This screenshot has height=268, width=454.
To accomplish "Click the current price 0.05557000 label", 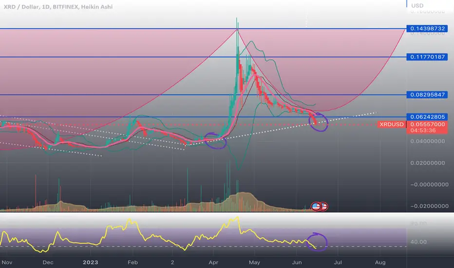I will 427,124.
